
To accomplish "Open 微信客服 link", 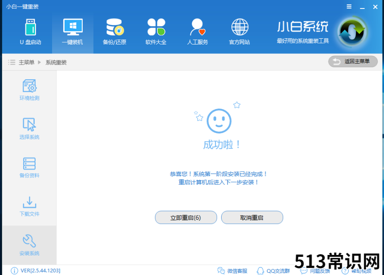I will point(232,271).
